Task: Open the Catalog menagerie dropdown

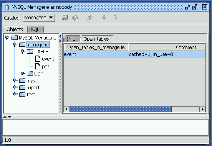Action: click(x=39, y=18)
